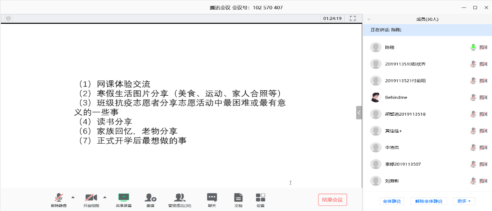
Task: Click microphone icon for 李婷2019113507
Action: [x=473, y=164]
